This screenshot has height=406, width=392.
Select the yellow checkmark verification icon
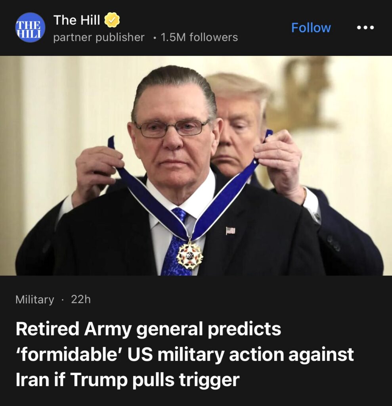tap(112, 20)
